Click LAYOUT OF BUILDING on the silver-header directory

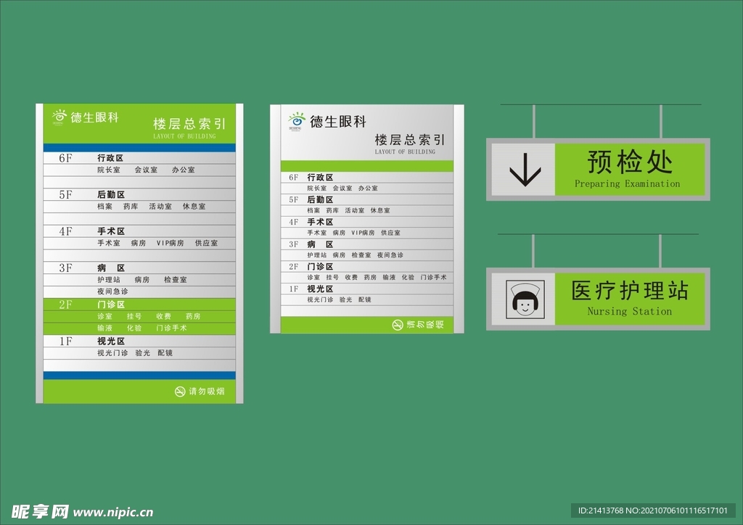(x=405, y=152)
